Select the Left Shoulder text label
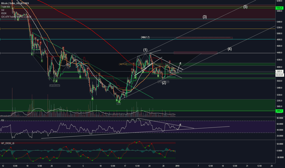The image size is (285, 168). click(x=54, y=86)
